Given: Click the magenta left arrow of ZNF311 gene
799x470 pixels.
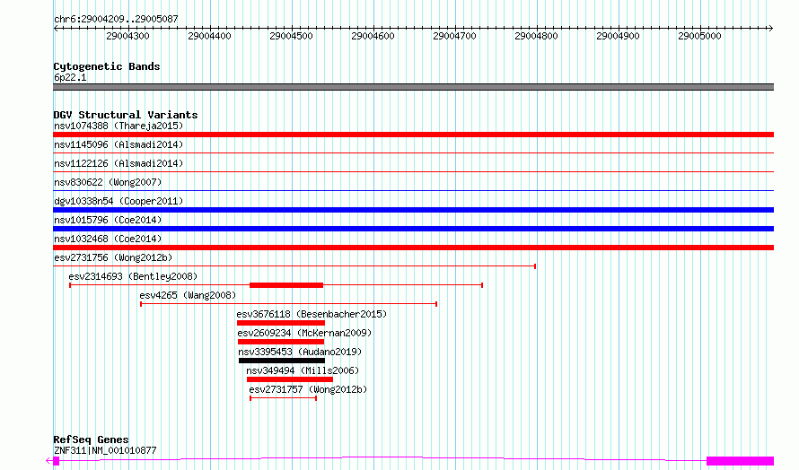Looking at the screenshot, I should (x=48, y=461).
